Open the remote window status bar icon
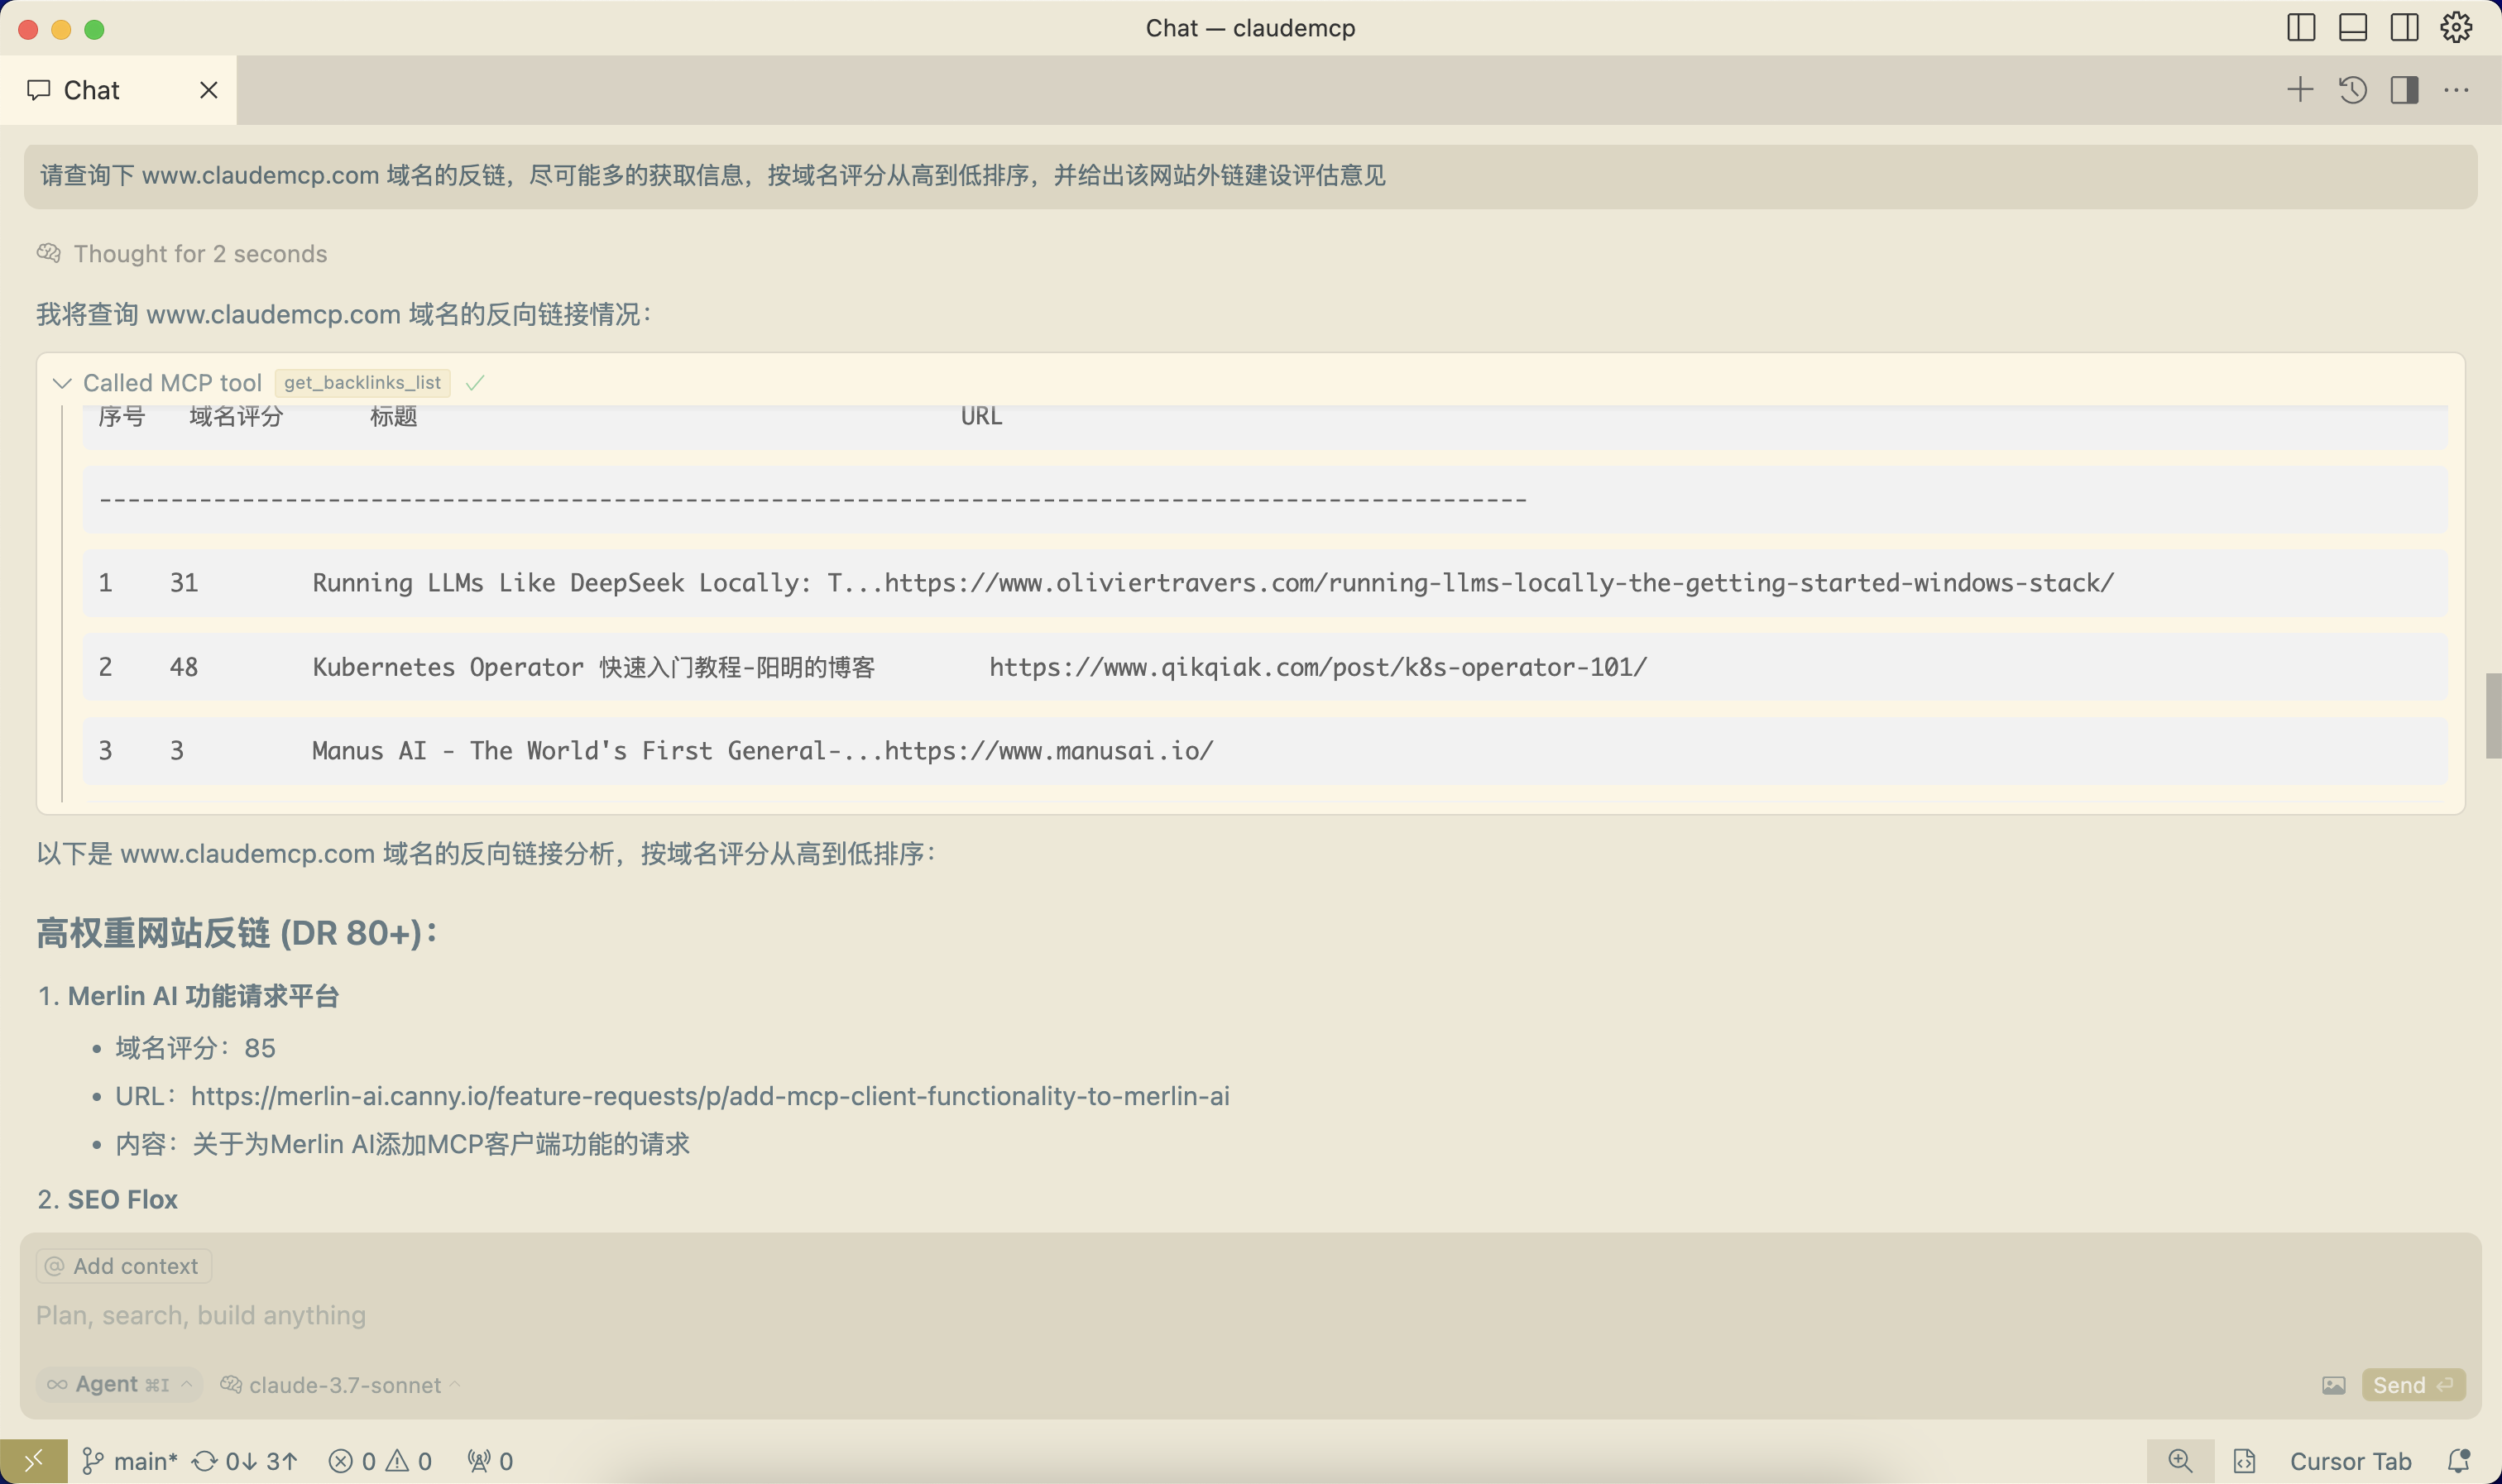 pos(33,1461)
